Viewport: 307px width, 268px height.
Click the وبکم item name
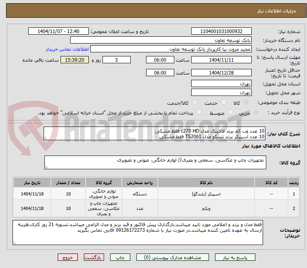[206, 208]
